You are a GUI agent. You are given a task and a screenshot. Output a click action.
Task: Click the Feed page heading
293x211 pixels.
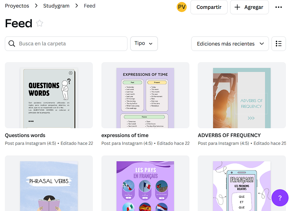coord(19,23)
